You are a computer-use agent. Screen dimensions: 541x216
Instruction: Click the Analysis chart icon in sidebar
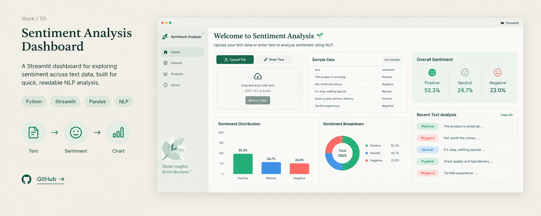click(x=166, y=74)
